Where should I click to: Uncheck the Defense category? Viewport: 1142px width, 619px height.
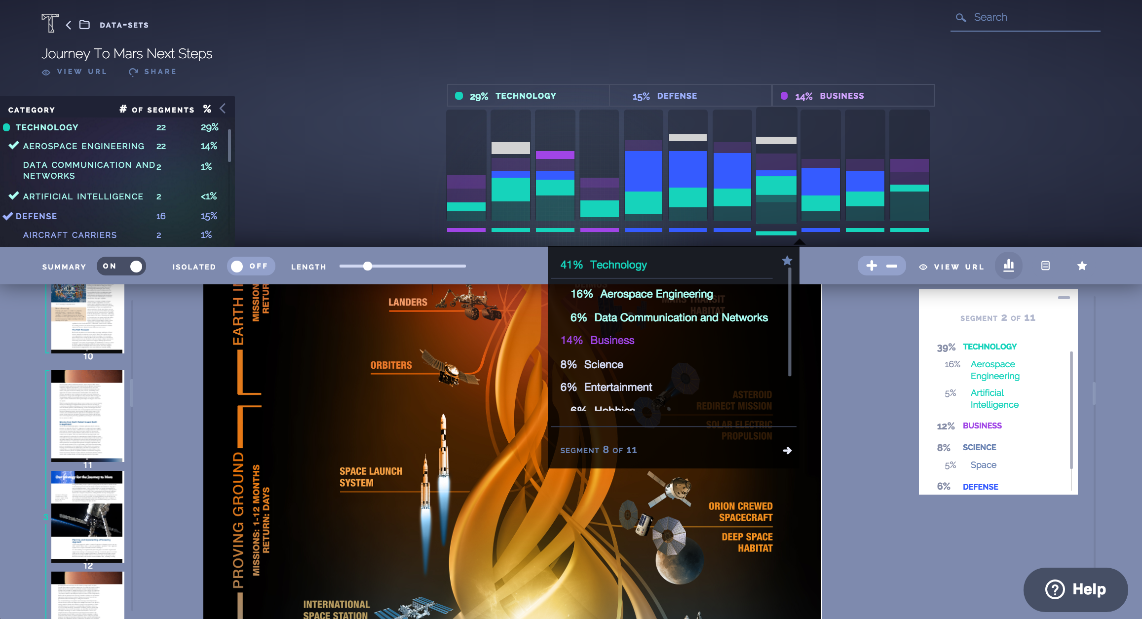point(8,216)
